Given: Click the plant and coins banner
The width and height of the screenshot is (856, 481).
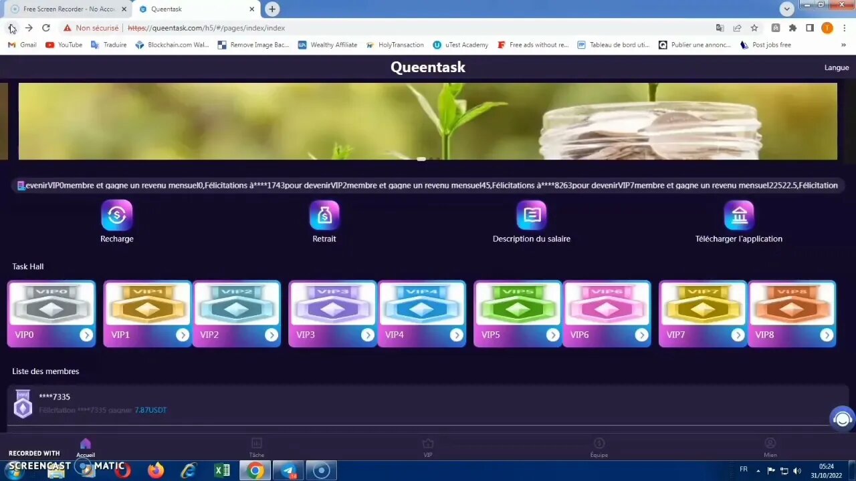Looking at the screenshot, I should 428,121.
